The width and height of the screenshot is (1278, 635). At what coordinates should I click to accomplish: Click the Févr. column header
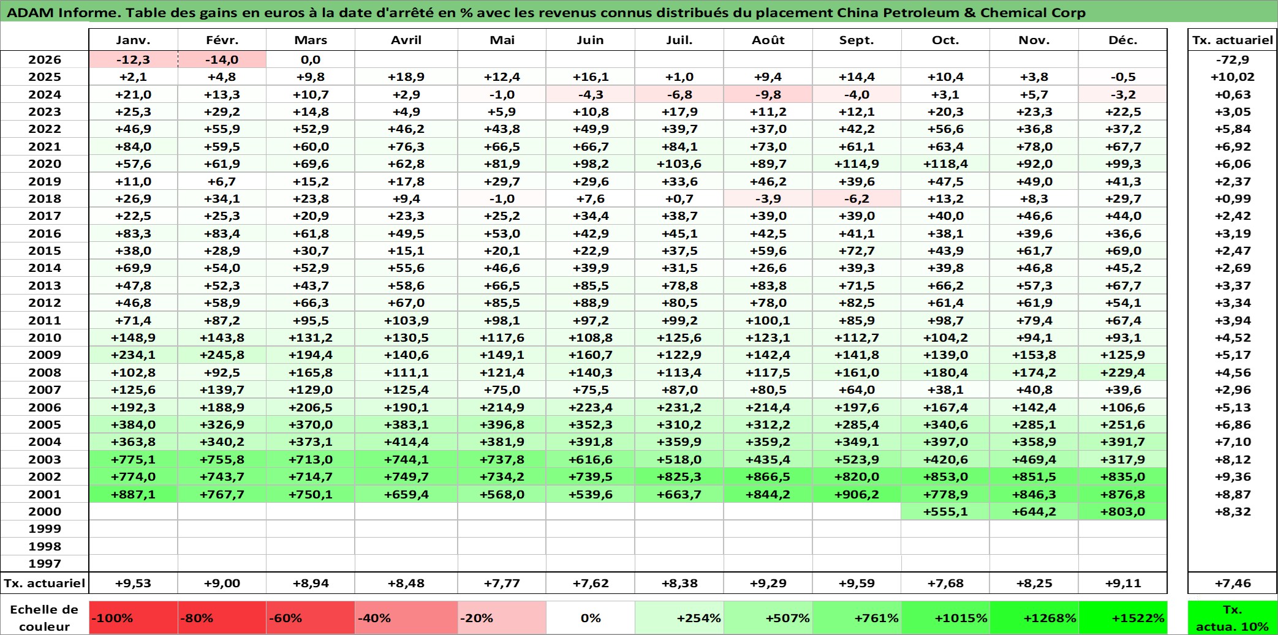pos(222,40)
